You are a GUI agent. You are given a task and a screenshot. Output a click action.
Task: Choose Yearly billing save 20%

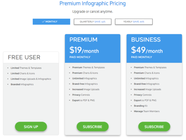point(134,22)
